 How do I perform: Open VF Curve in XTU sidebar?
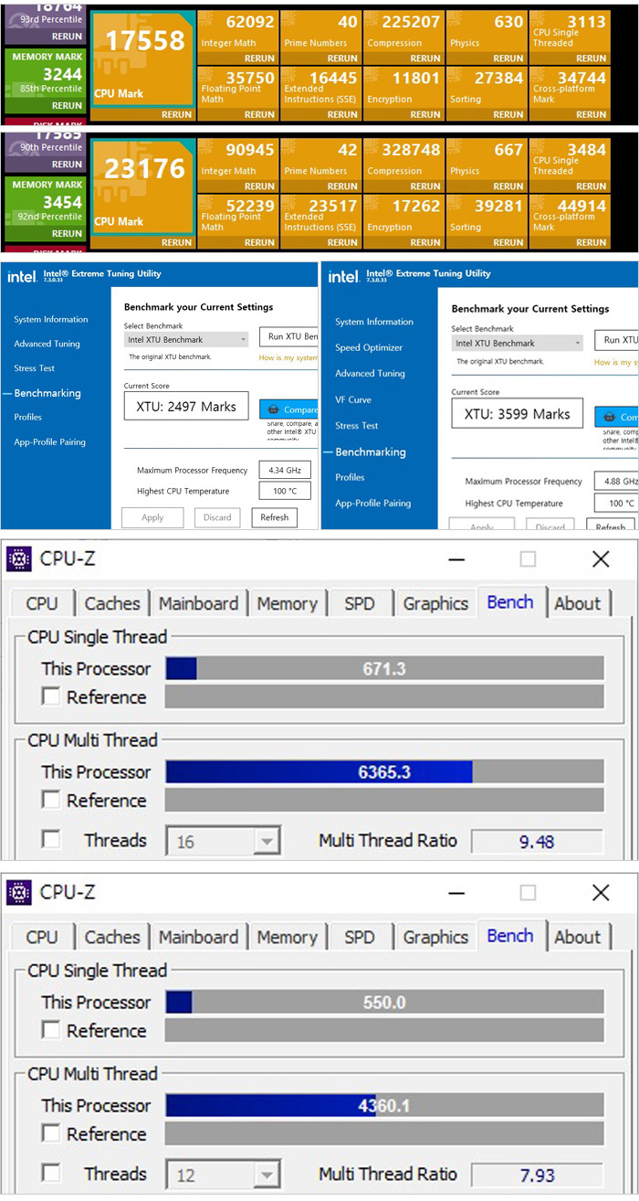click(351, 399)
